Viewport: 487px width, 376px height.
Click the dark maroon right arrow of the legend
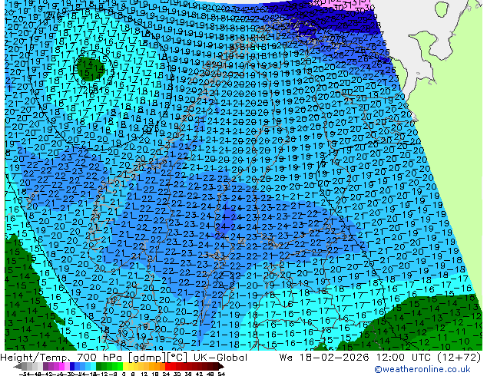coord(220,366)
